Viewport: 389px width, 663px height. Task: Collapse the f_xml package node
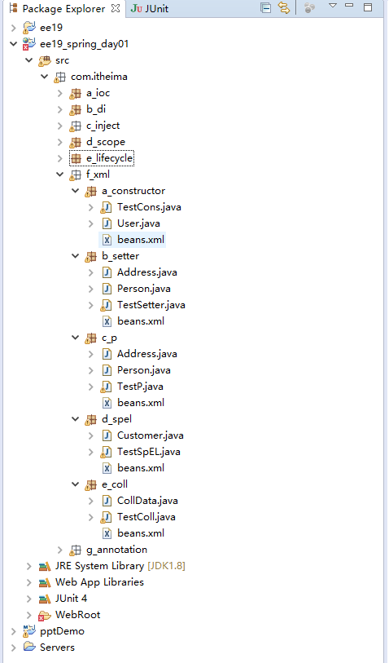pos(60,175)
